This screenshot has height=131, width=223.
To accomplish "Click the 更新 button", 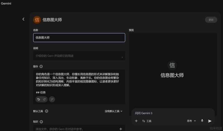I will coord(211,20).
